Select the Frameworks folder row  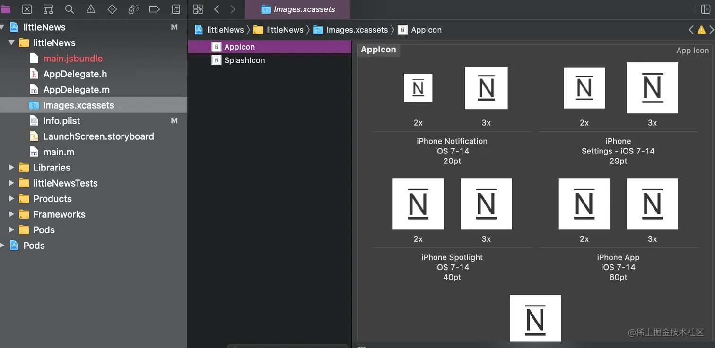(x=94, y=214)
